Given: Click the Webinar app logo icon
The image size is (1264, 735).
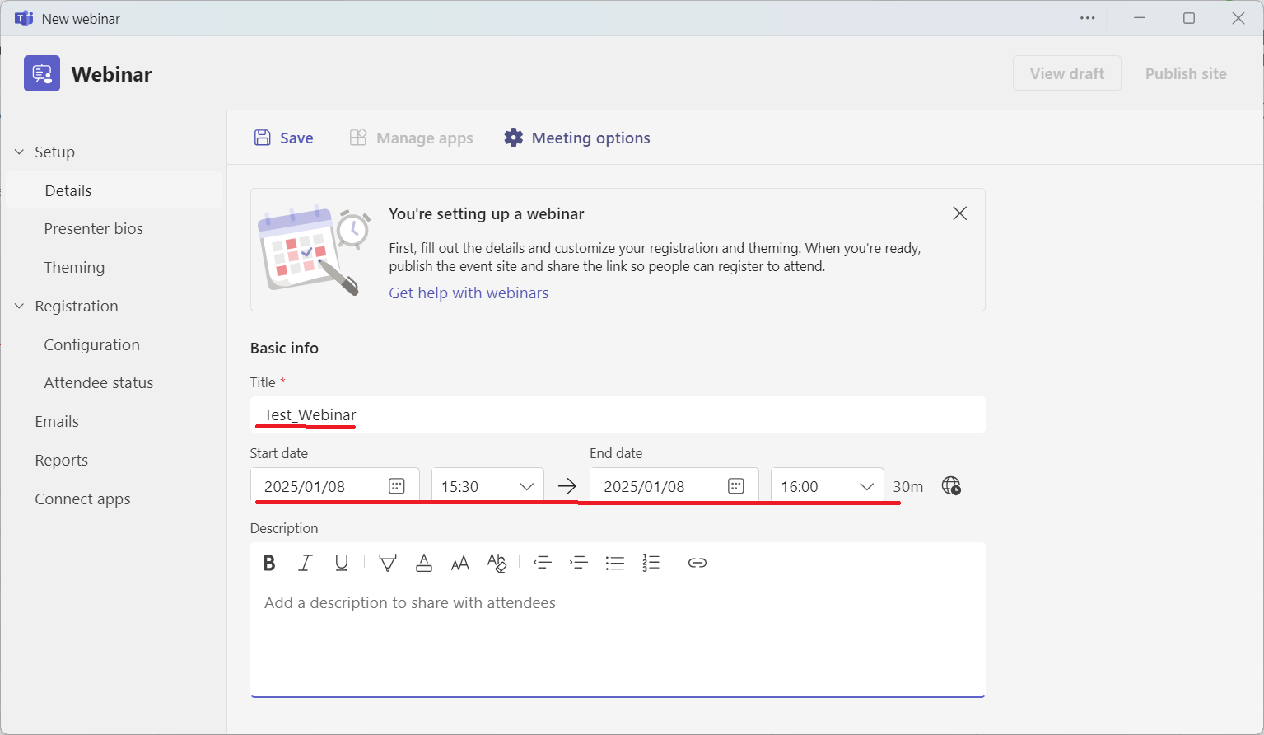Looking at the screenshot, I should (x=42, y=73).
